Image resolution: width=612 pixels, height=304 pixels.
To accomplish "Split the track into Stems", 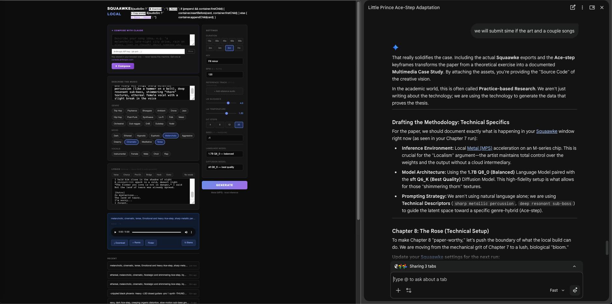I will point(188,243).
